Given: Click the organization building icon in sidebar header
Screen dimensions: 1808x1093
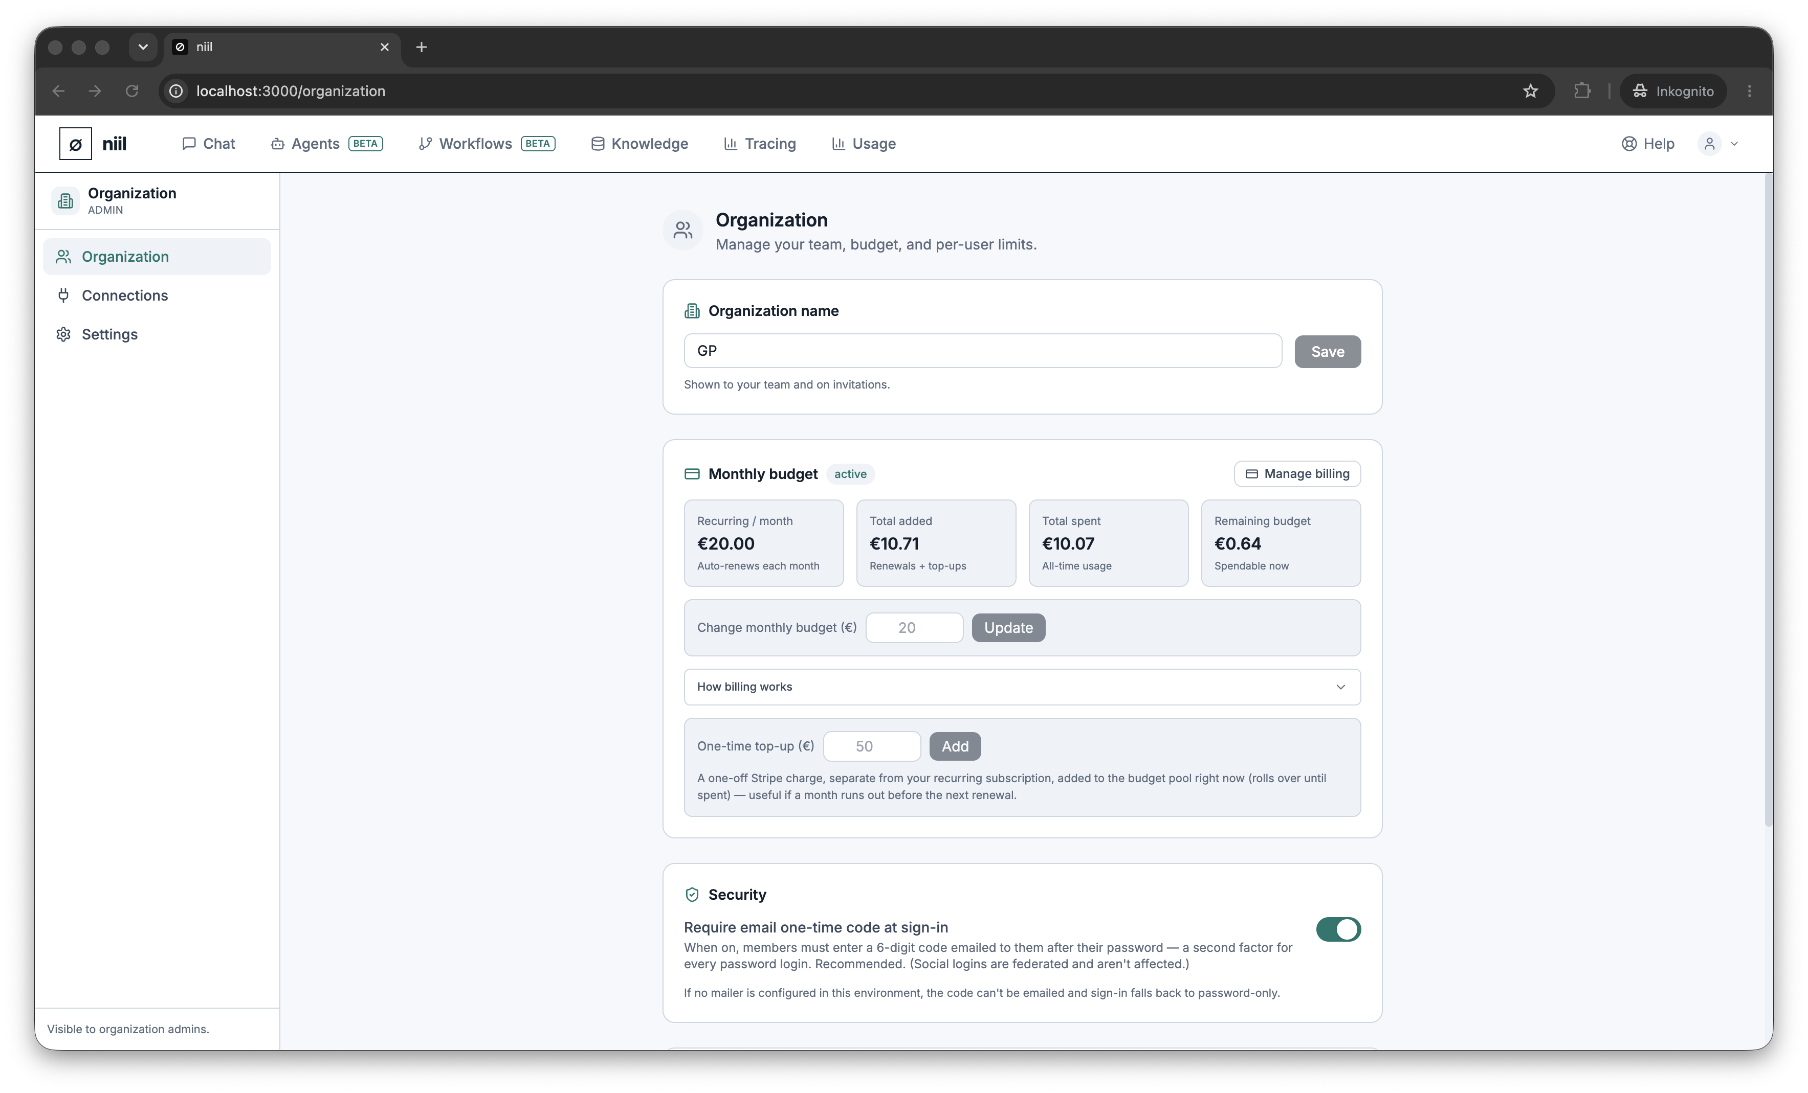Looking at the screenshot, I should click(x=65, y=201).
